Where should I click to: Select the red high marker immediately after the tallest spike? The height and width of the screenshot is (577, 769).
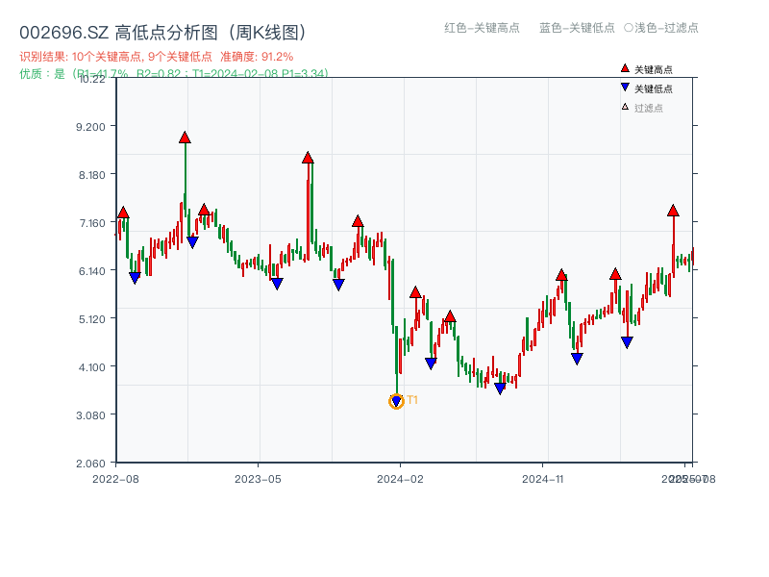tap(205, 210)
